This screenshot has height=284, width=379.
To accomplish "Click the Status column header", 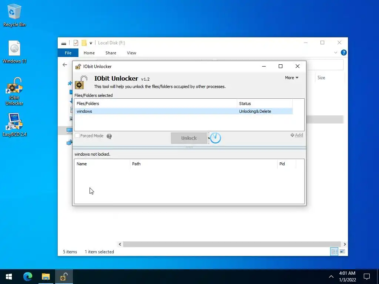I will coord(265,104).
